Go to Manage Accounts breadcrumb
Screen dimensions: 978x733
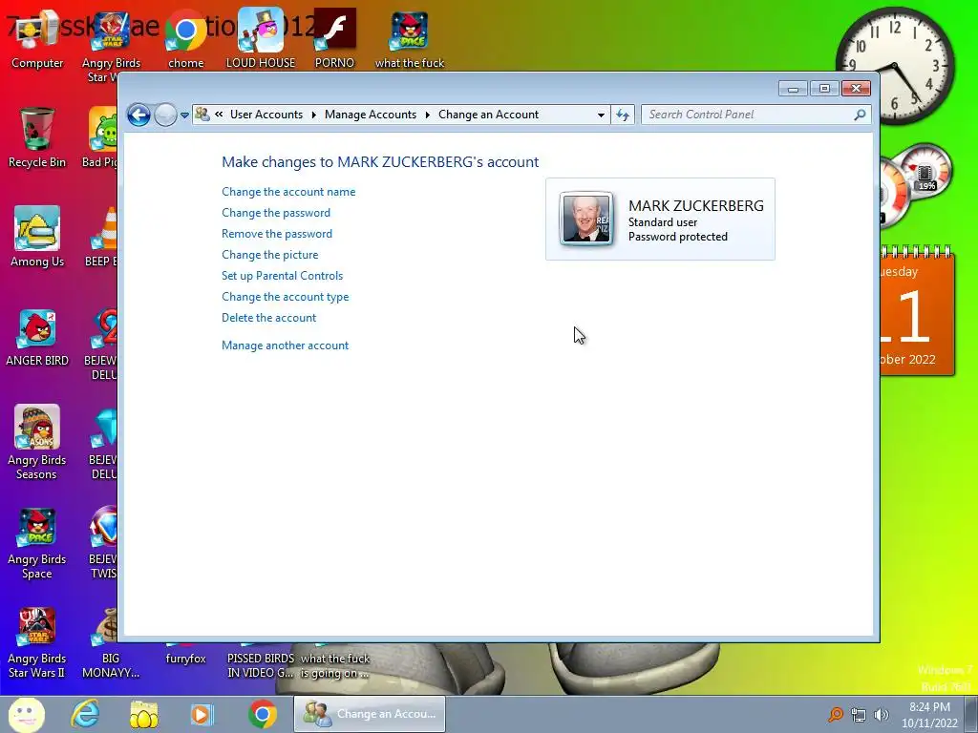tap(371, 115)
